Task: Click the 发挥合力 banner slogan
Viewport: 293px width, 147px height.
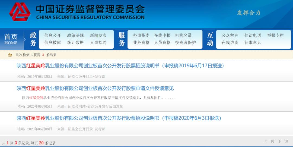Action: (249, 13)
